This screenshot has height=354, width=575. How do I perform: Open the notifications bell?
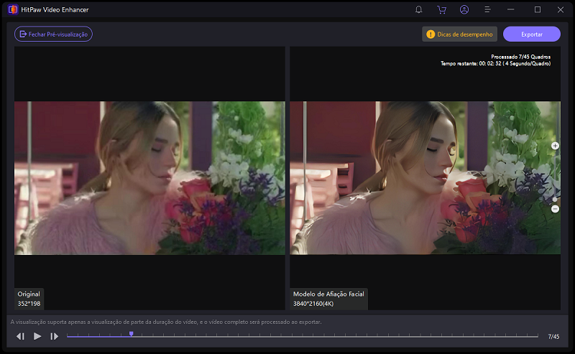(x=419, y=10)
